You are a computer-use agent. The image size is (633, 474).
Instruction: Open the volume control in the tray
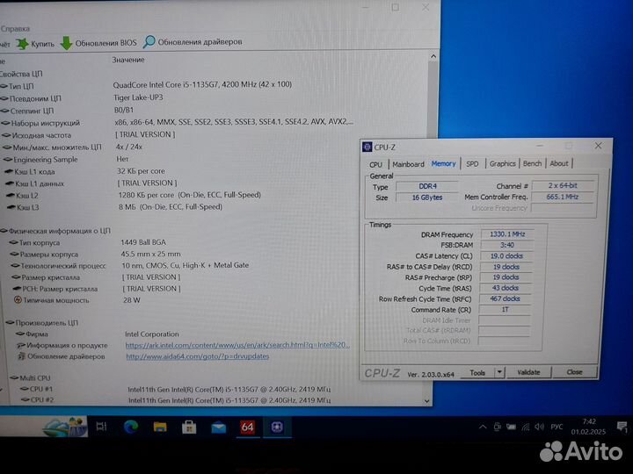[x=539, y=427]
